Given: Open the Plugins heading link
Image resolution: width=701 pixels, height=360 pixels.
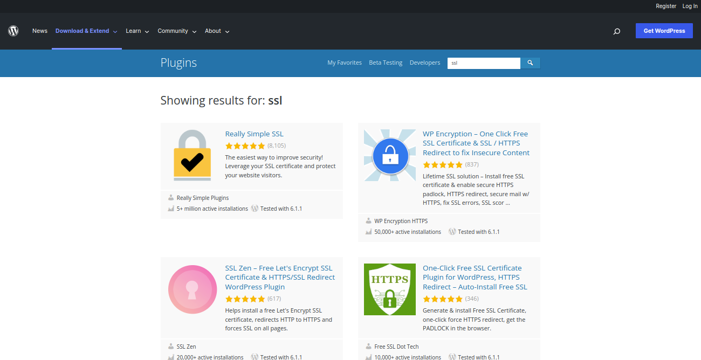Looking at the screenshot, I should [178, 63].
